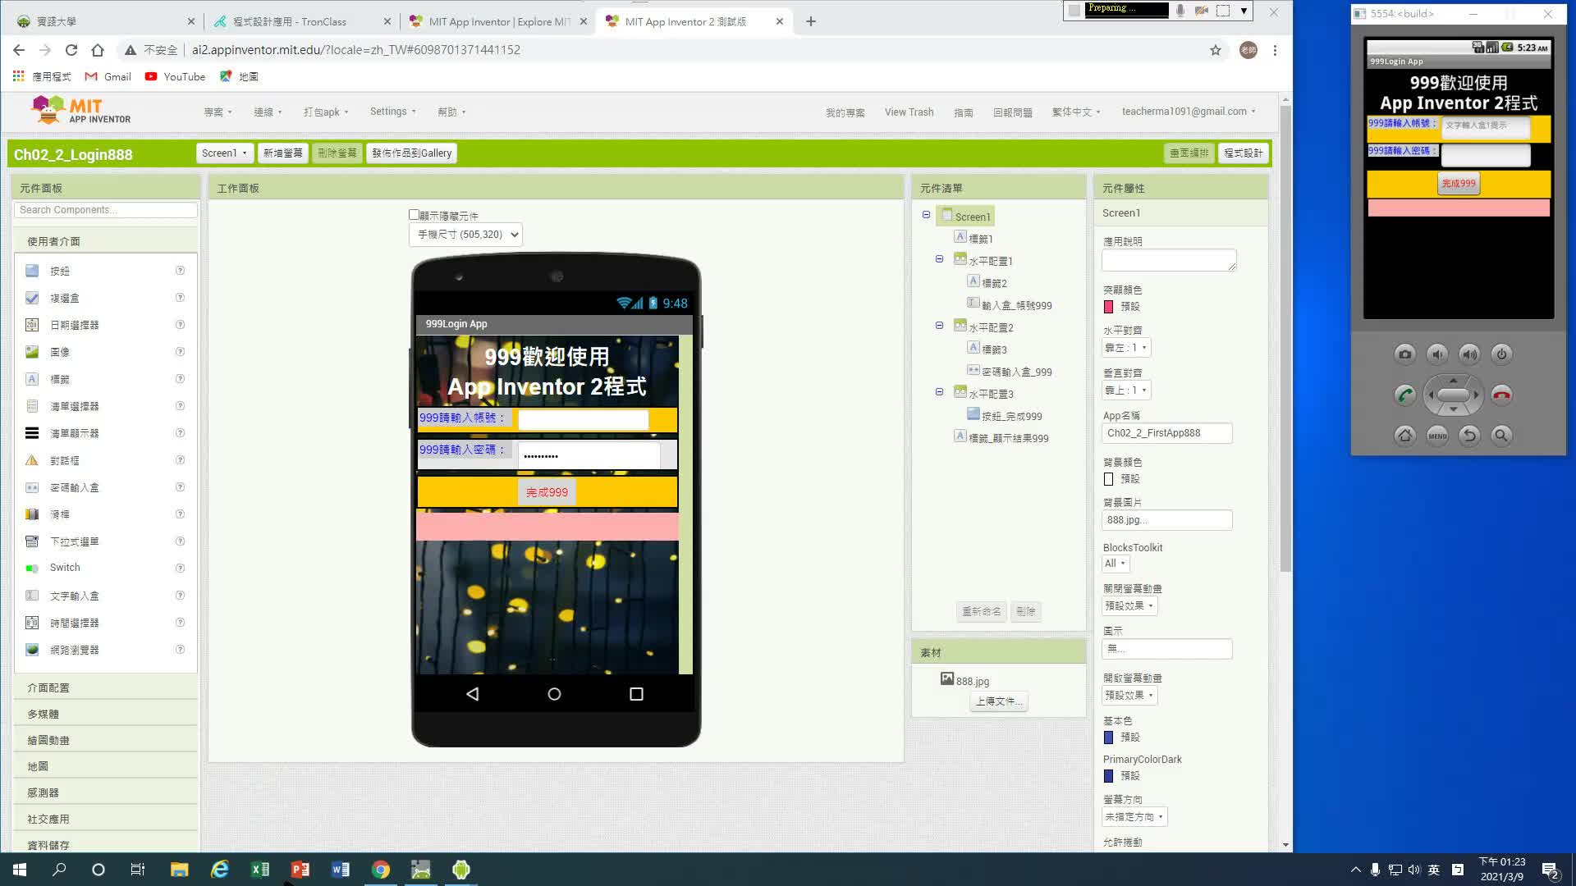Viewport: 1576px width, 886px height.
Task: Open the Settings menu
Action: pos(393,112)
